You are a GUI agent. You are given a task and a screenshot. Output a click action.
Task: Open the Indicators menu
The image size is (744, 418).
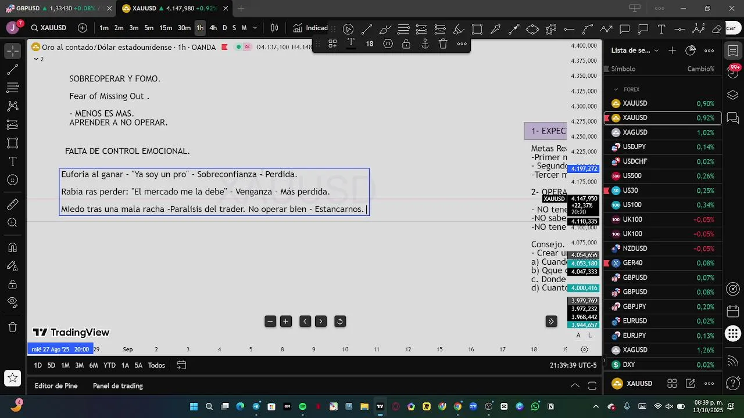pyautogui.click(x=311, y=28)
